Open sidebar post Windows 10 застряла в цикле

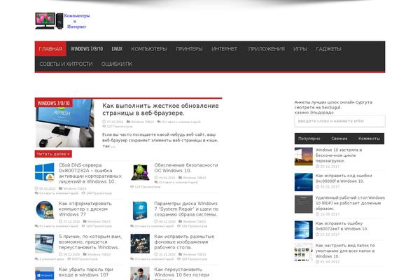tap(339, 155)
